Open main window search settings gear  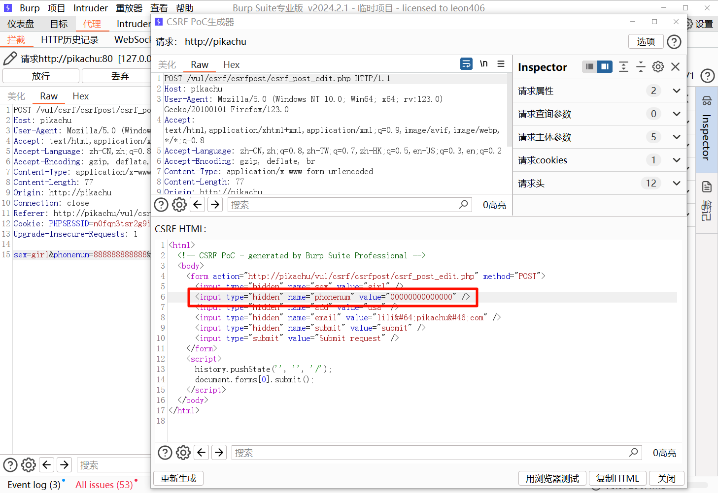29,465
